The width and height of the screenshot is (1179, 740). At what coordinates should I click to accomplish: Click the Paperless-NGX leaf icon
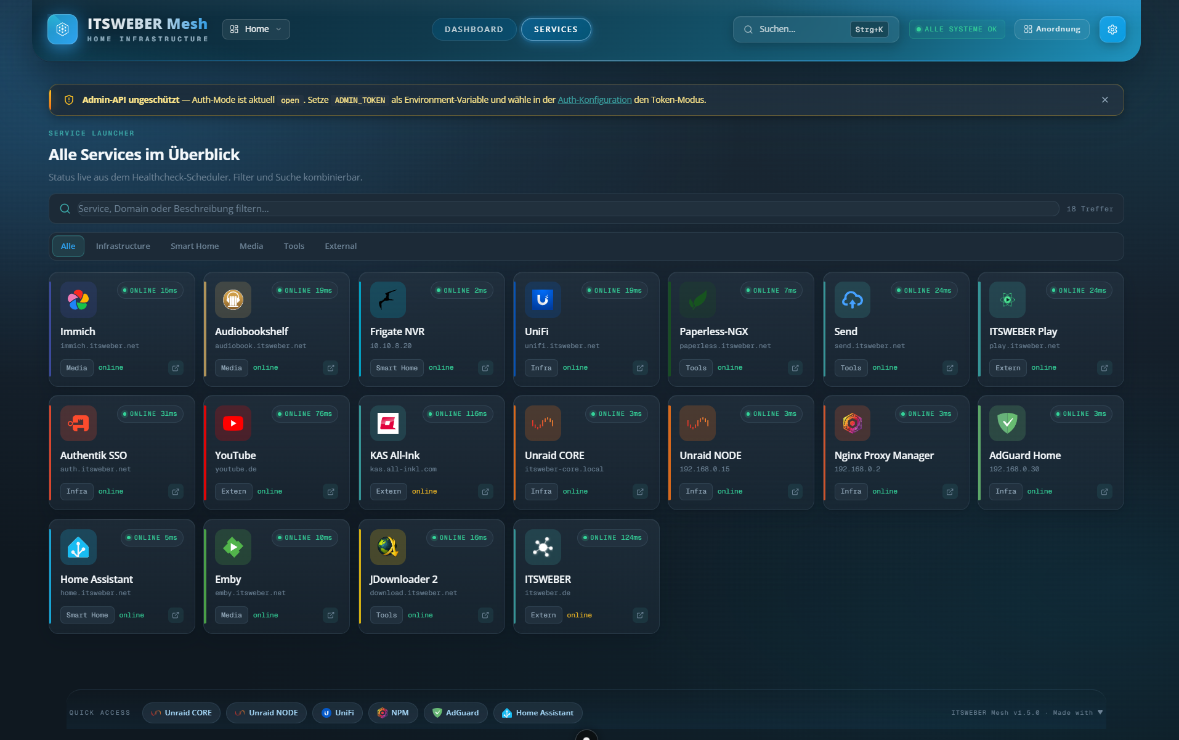coord(697,299)
